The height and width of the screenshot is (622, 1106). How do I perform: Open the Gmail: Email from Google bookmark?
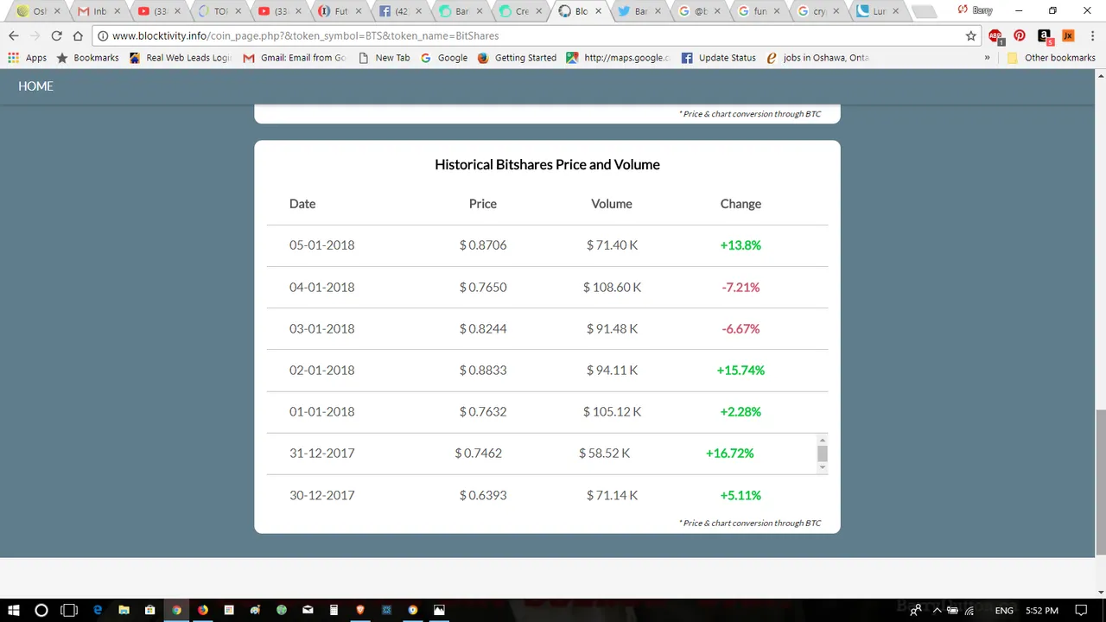pyautogui.click(x=295, y=58)
